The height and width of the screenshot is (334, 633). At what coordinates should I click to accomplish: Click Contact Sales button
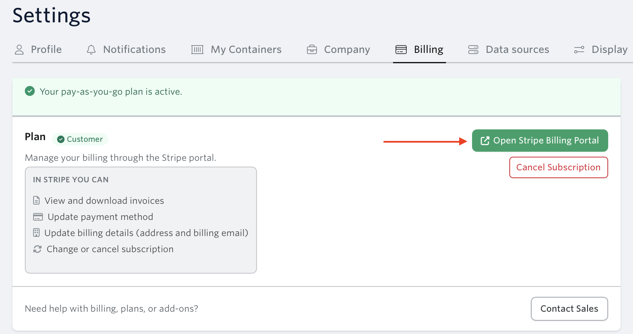pos(569,309)
